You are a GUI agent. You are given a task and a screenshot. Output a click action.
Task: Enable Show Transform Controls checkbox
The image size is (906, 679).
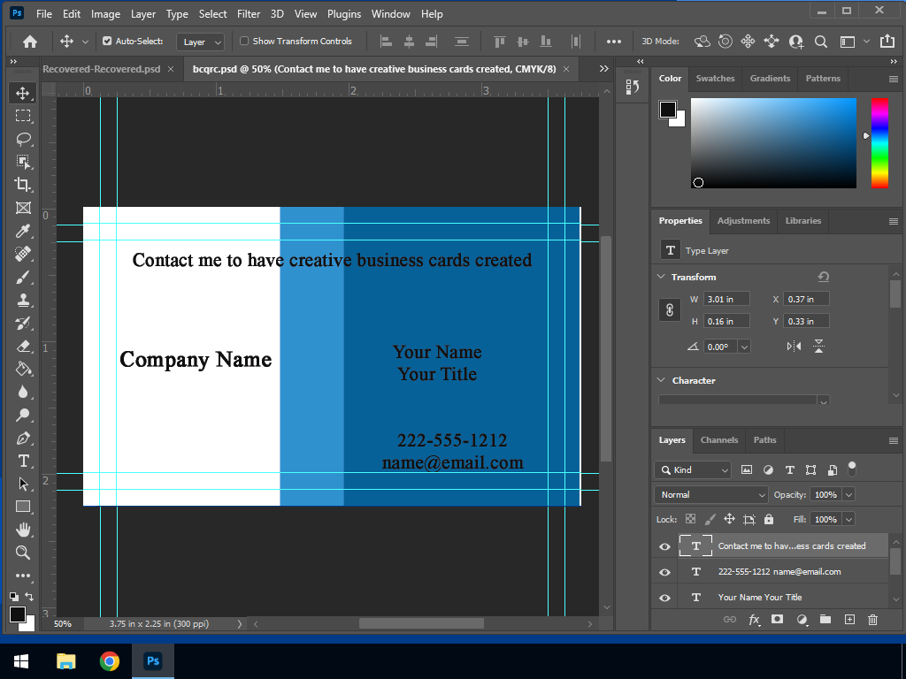tap(245, 42)
